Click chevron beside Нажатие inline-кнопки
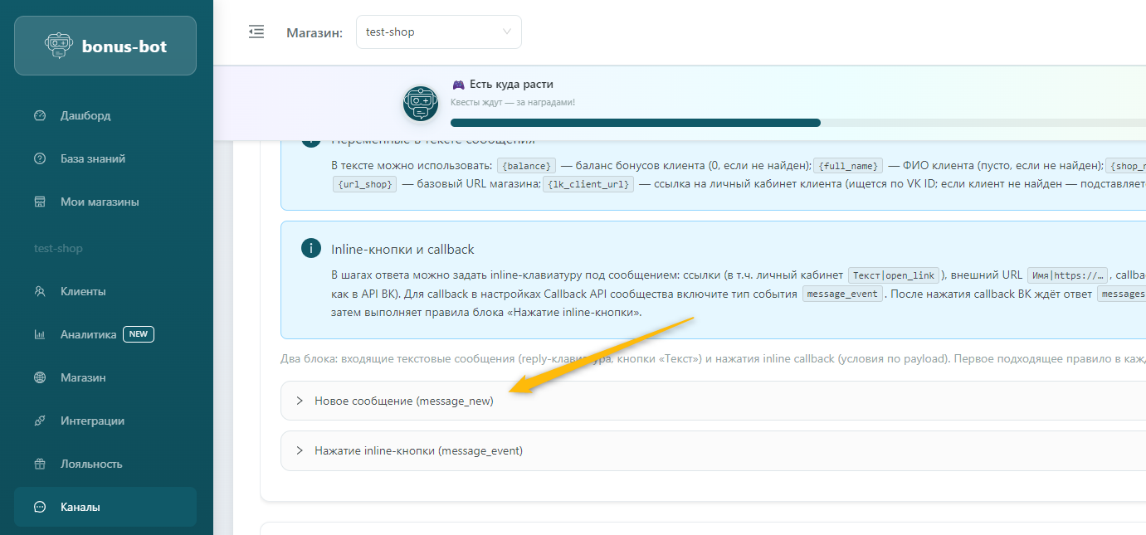Viewport: 1146px width, 535px height. 300,450
